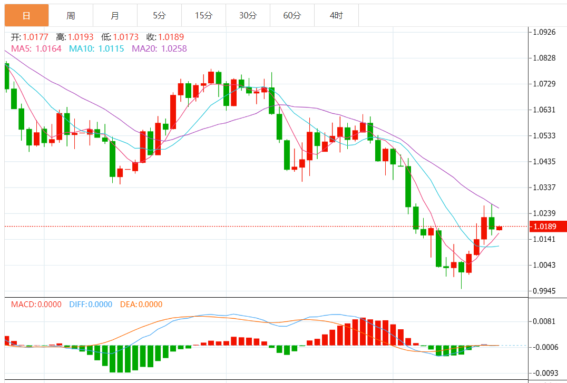This screenshot has width=567, height=383.
Task: Open the 60分 interval tab
Action: pos(292,15)
